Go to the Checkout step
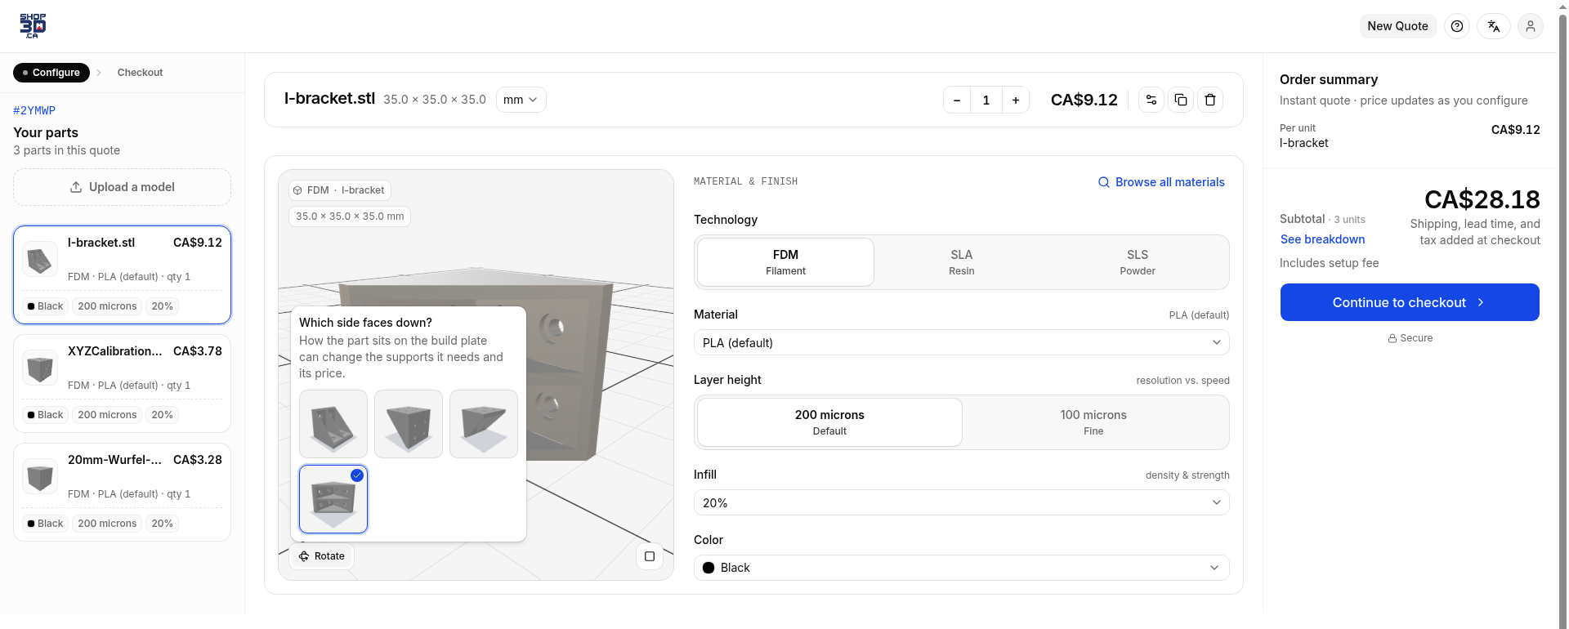Viewport: 1569px width, 629px height. (140, 73)
